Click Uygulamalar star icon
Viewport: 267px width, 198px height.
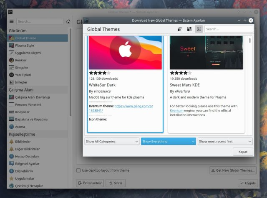11,178
